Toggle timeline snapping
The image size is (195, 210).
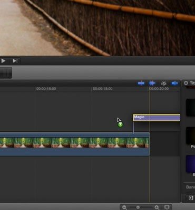click(x=174, y=83)
